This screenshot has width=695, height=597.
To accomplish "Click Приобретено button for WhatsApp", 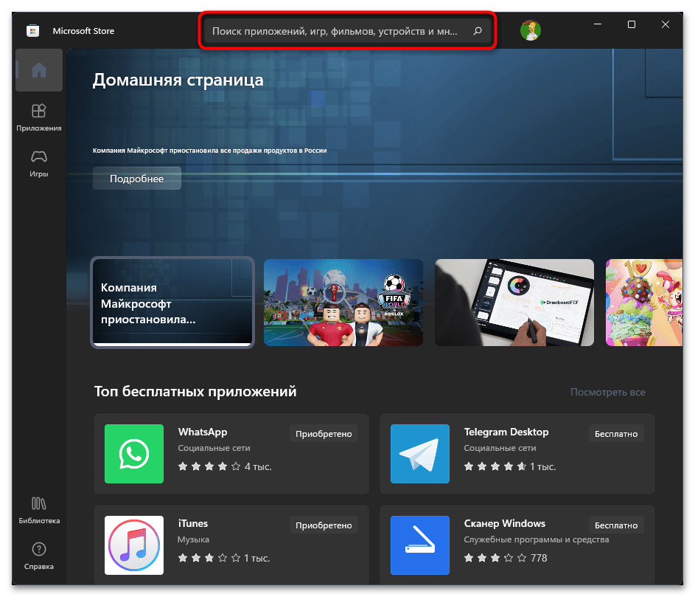I will 324,434.
